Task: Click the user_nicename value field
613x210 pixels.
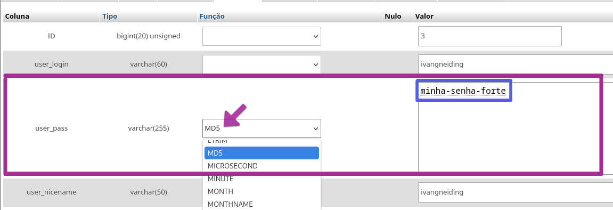Action: [x=516, y=192]
